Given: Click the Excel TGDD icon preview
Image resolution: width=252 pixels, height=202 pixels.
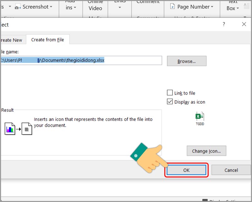Looking at the screenshot, I should 200,119.
